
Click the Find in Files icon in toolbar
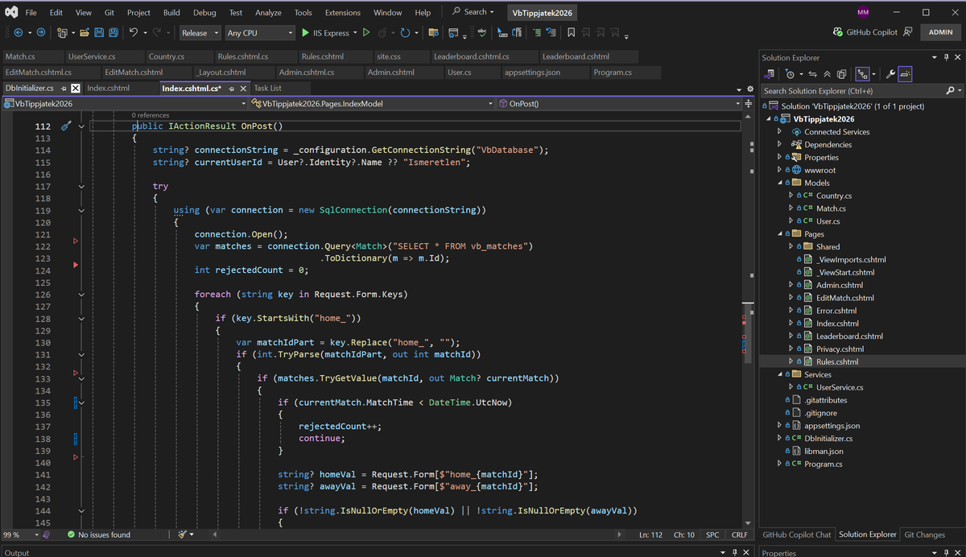click(433, 33)
